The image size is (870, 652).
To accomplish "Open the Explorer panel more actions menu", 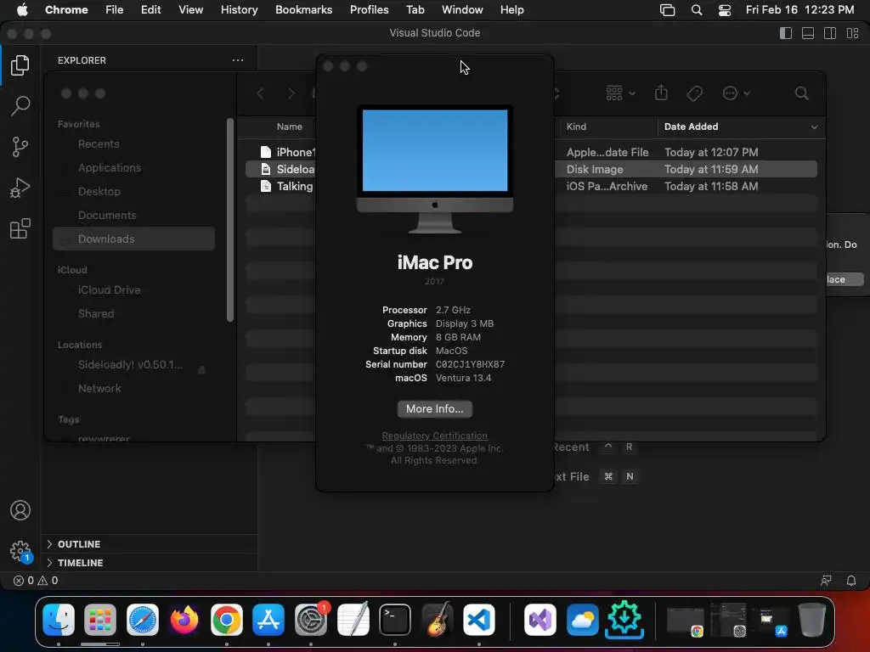I will coord(238,60).
